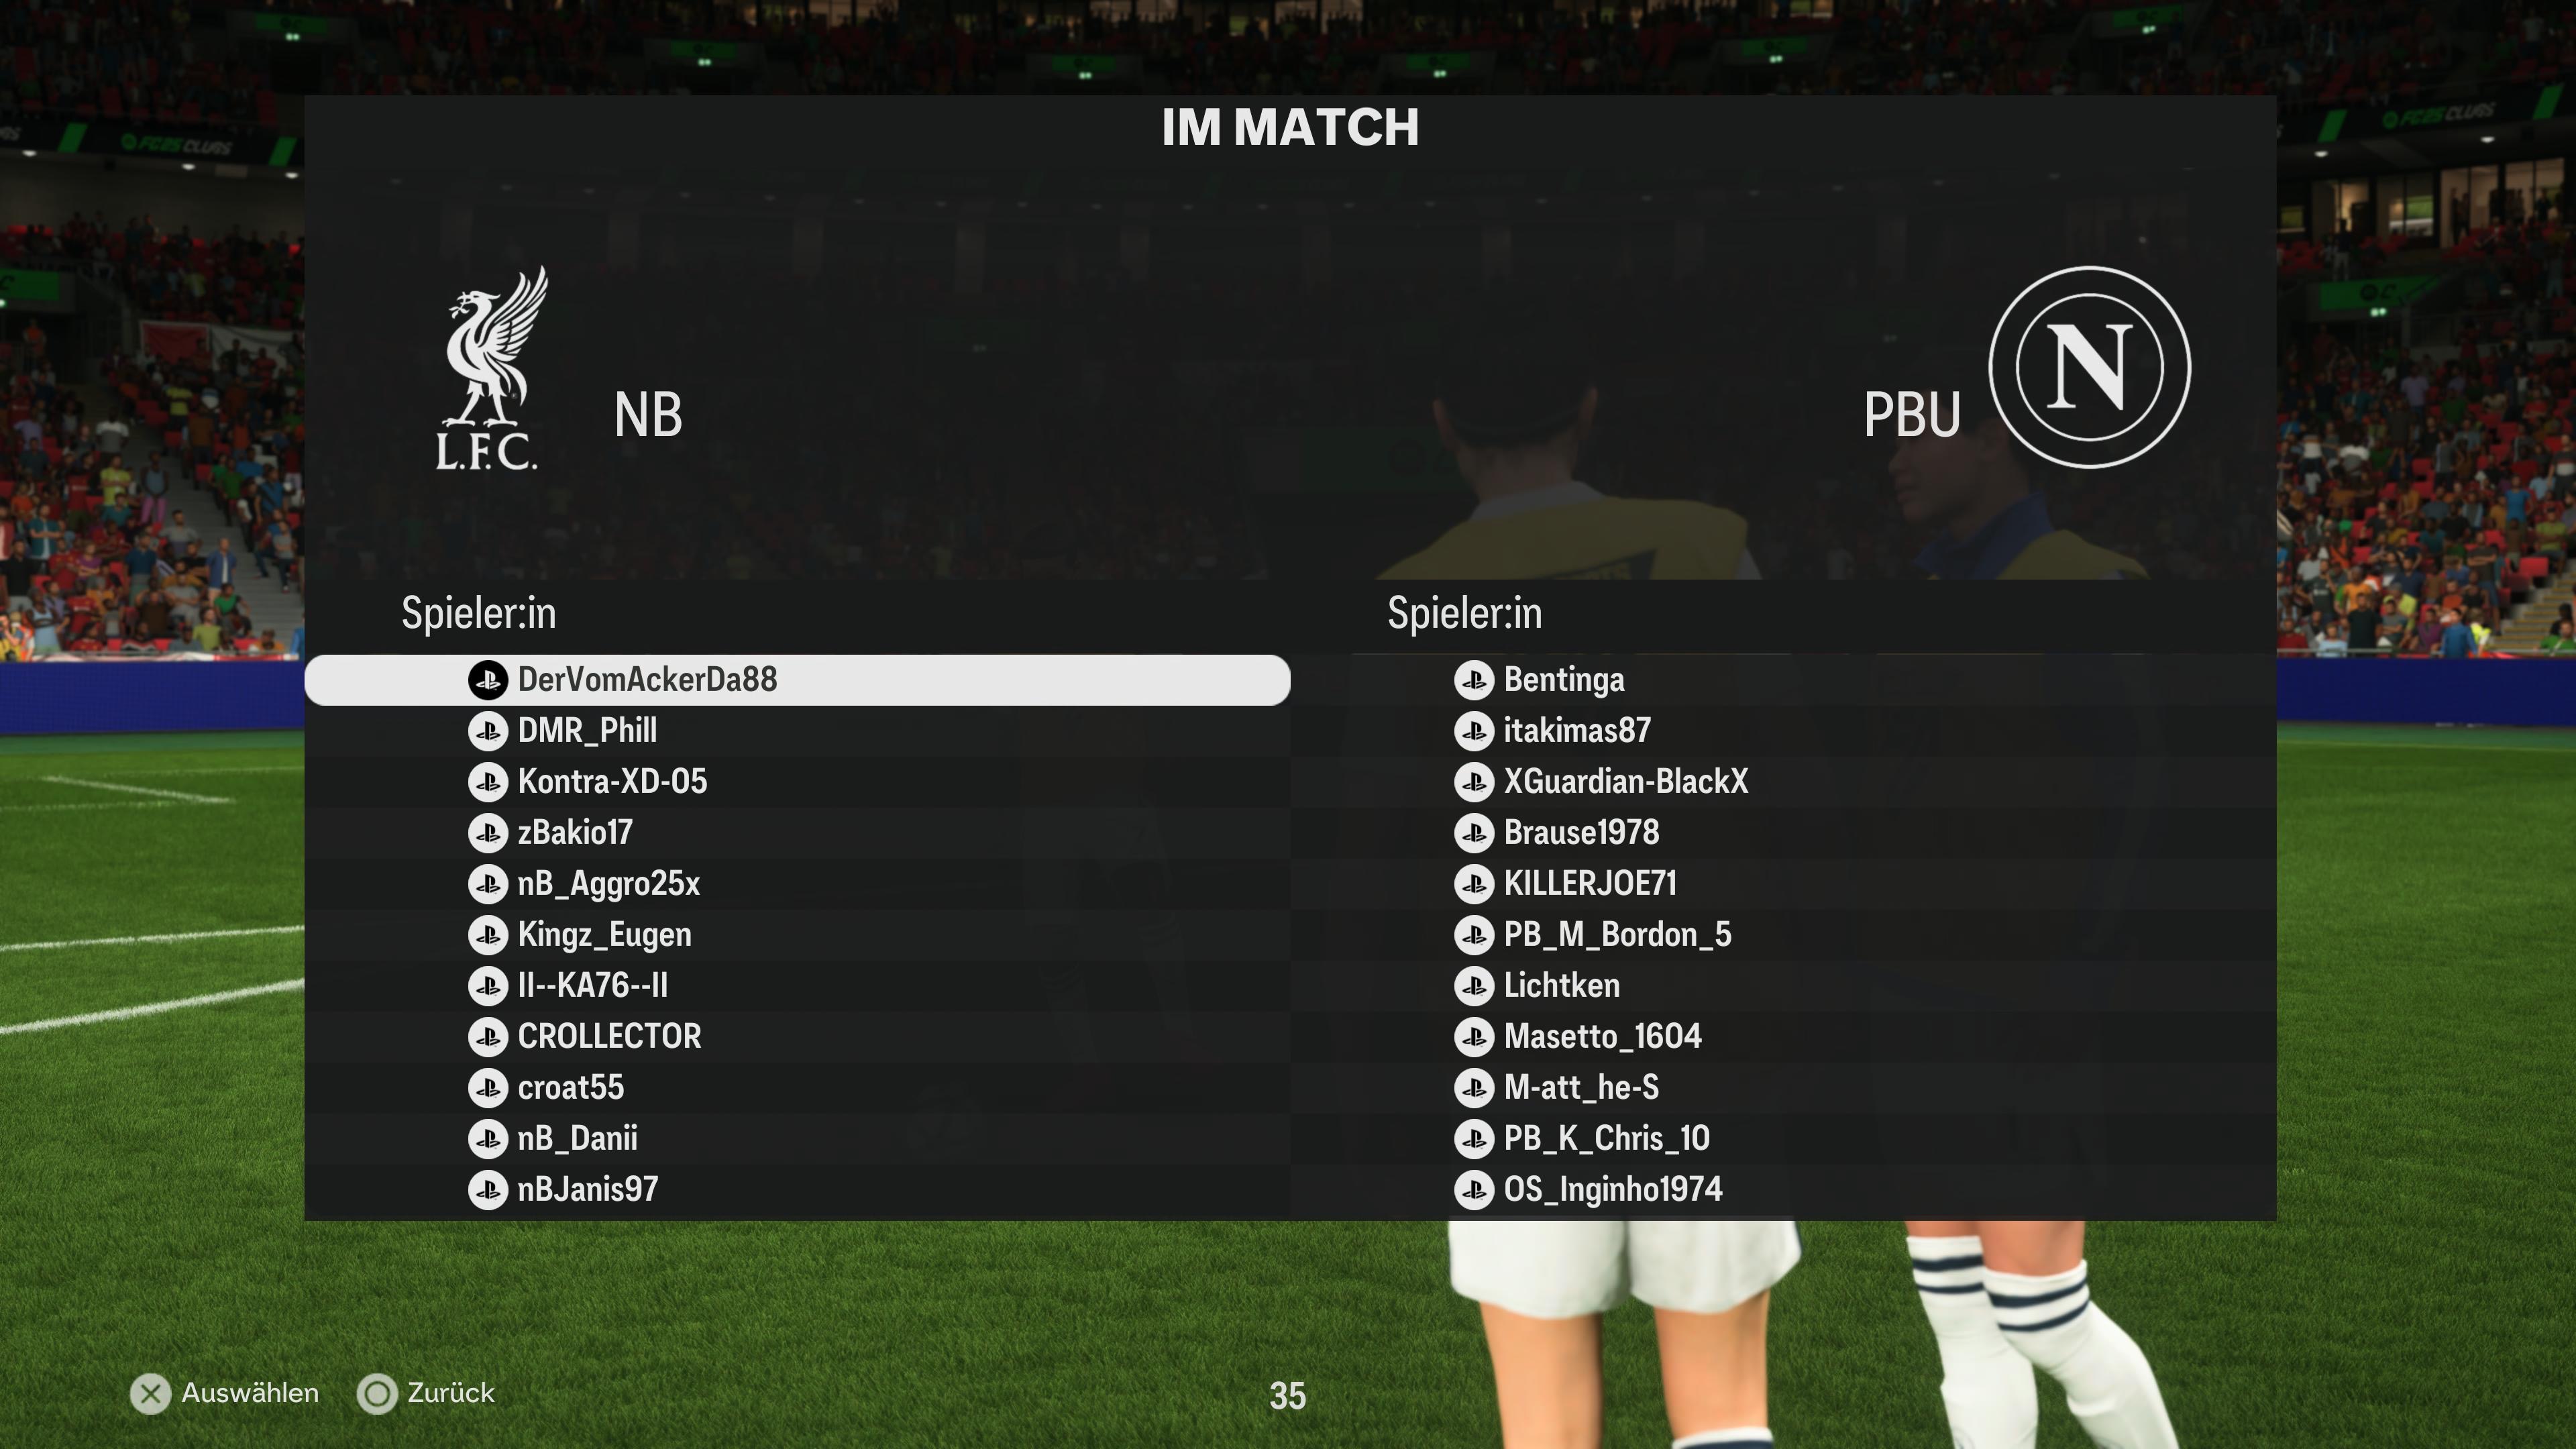Click the X button icon for Auswählen
The image size is (2576, 1449).
pos(151,1394)
